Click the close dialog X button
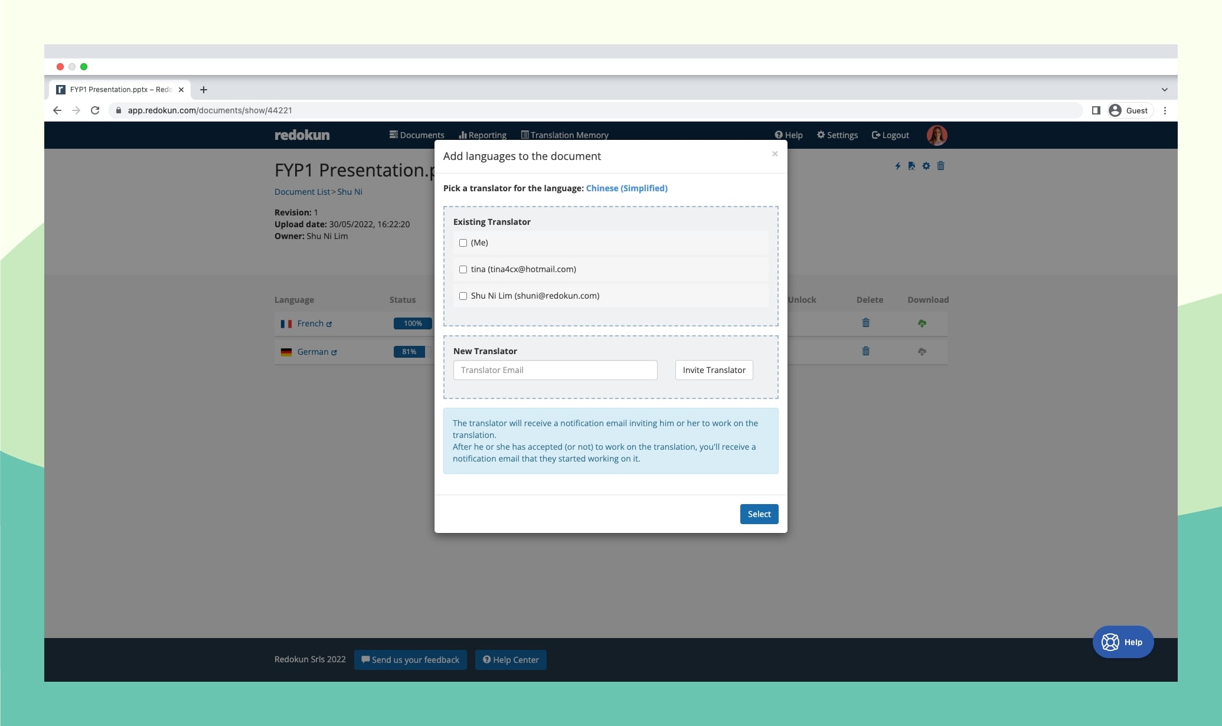The width and height of the screenshot is (1222, 726). pos(775,154)
